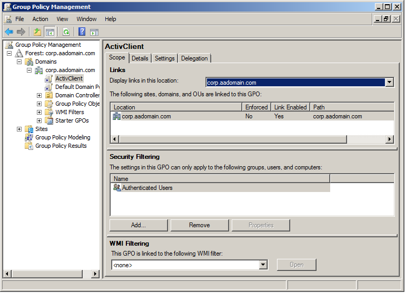
Task: Click the Add... button under Security Filtering
Action: pyautogui.click(x=138, y=225)
